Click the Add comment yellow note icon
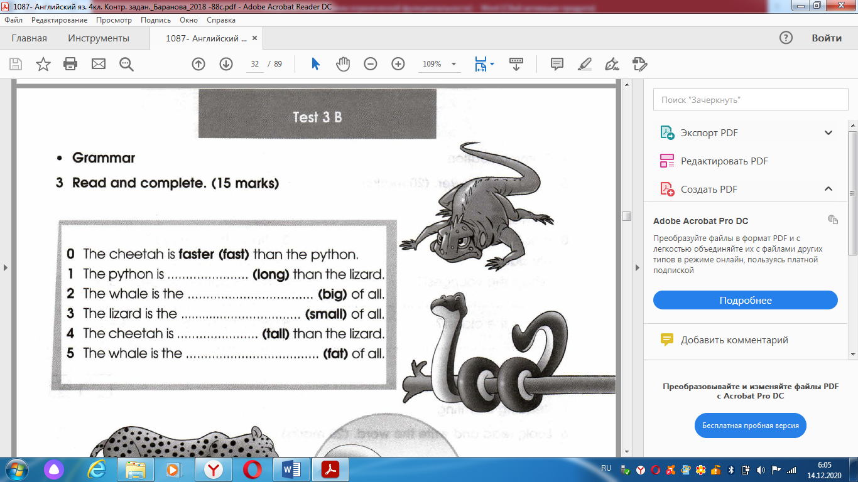 (x=667, y=340)
